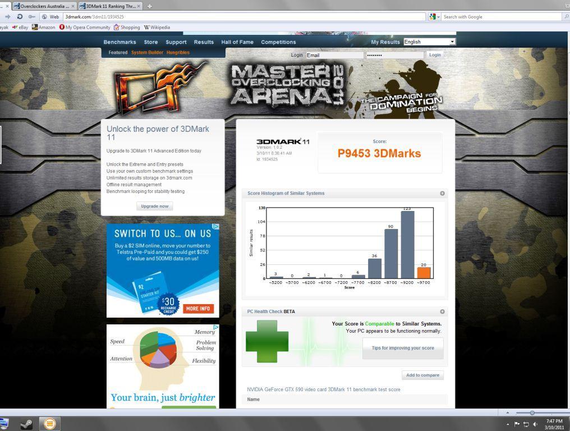Go forward using the arrow icon
The image size is (570, 431).
7,17
